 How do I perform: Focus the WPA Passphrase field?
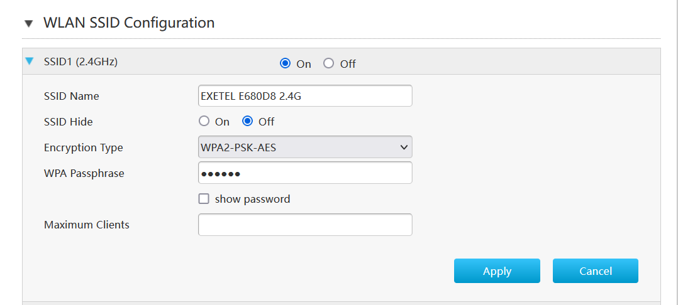tap(305, 173)
